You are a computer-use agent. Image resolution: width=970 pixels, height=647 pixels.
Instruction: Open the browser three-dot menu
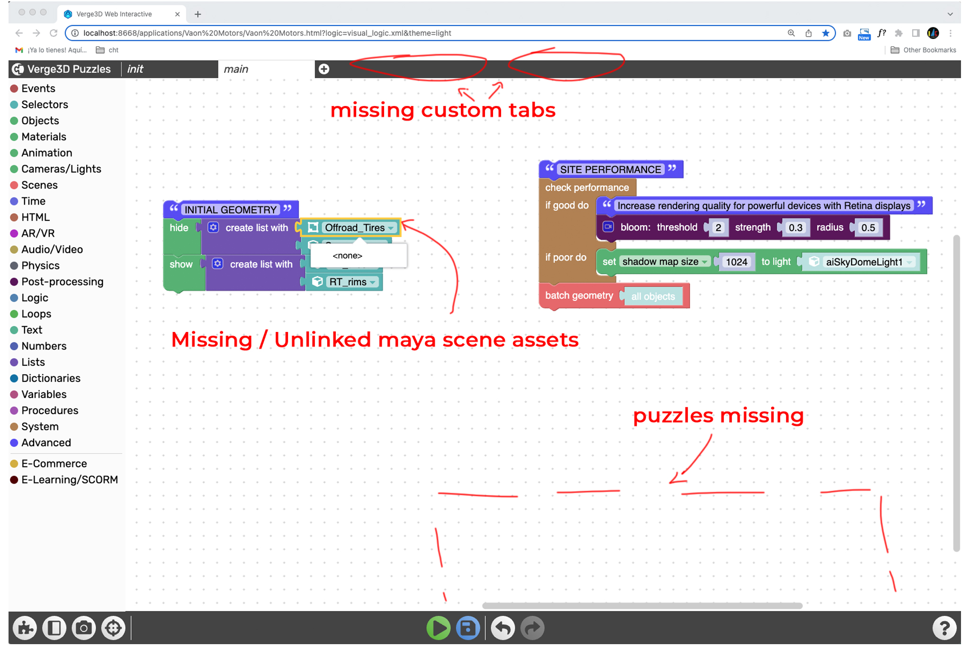point(950,33)
